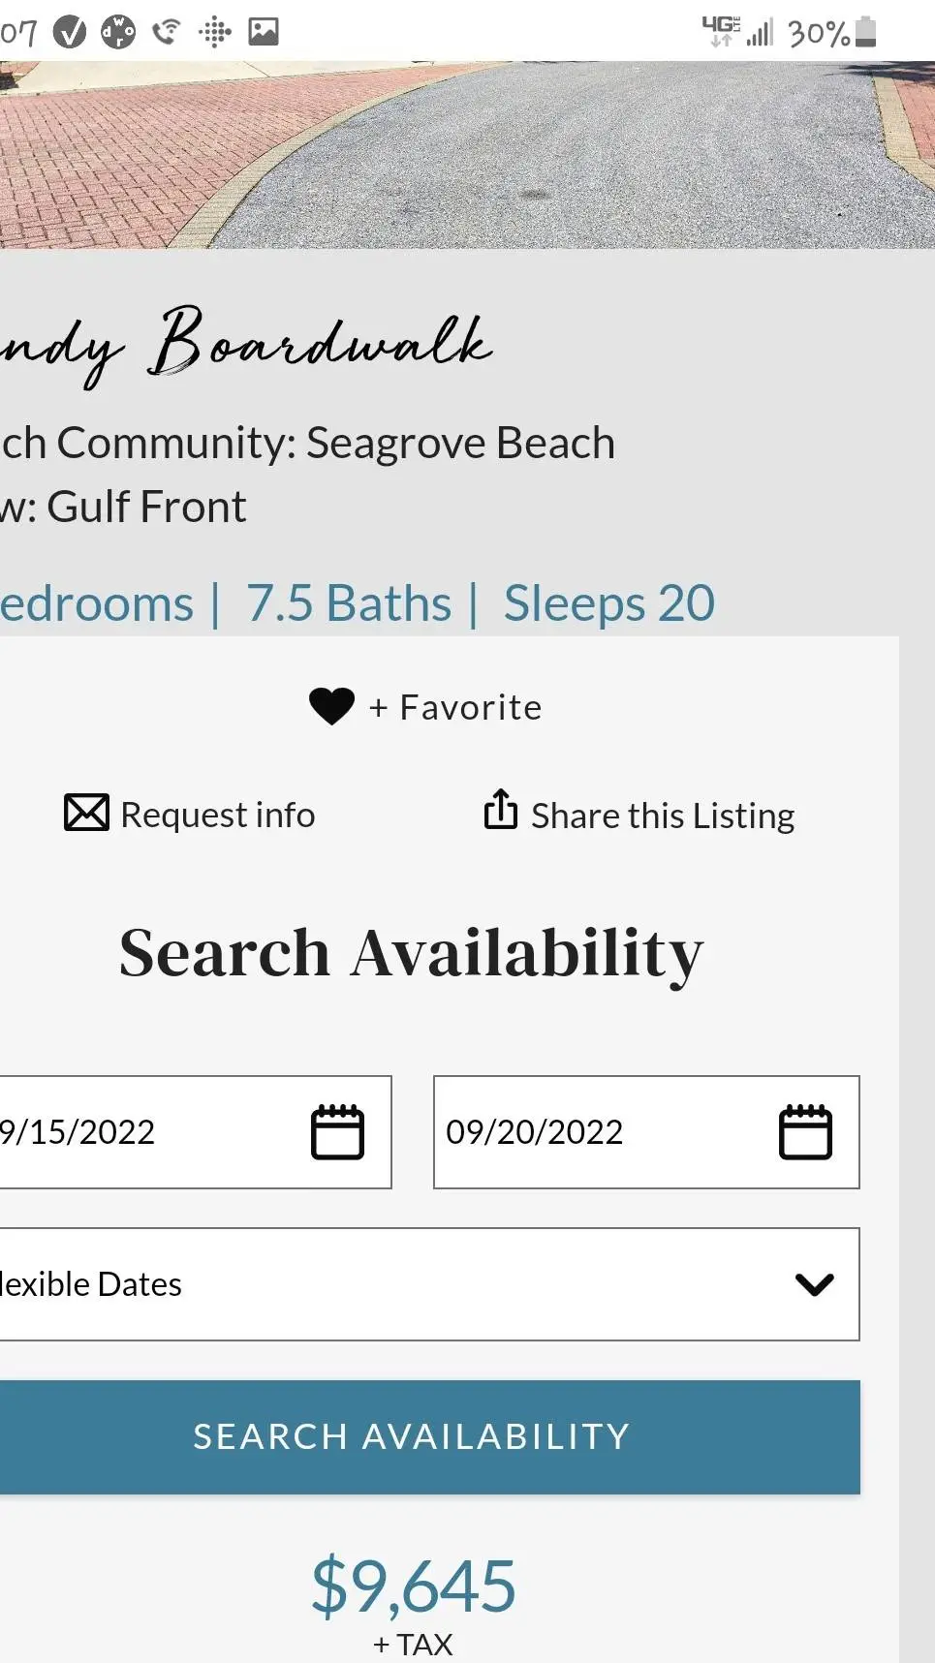Open the check-out date calendar icon

click(805, 1131)
